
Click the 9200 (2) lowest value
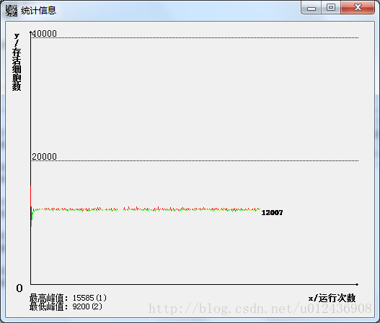(x=87, y=306)
